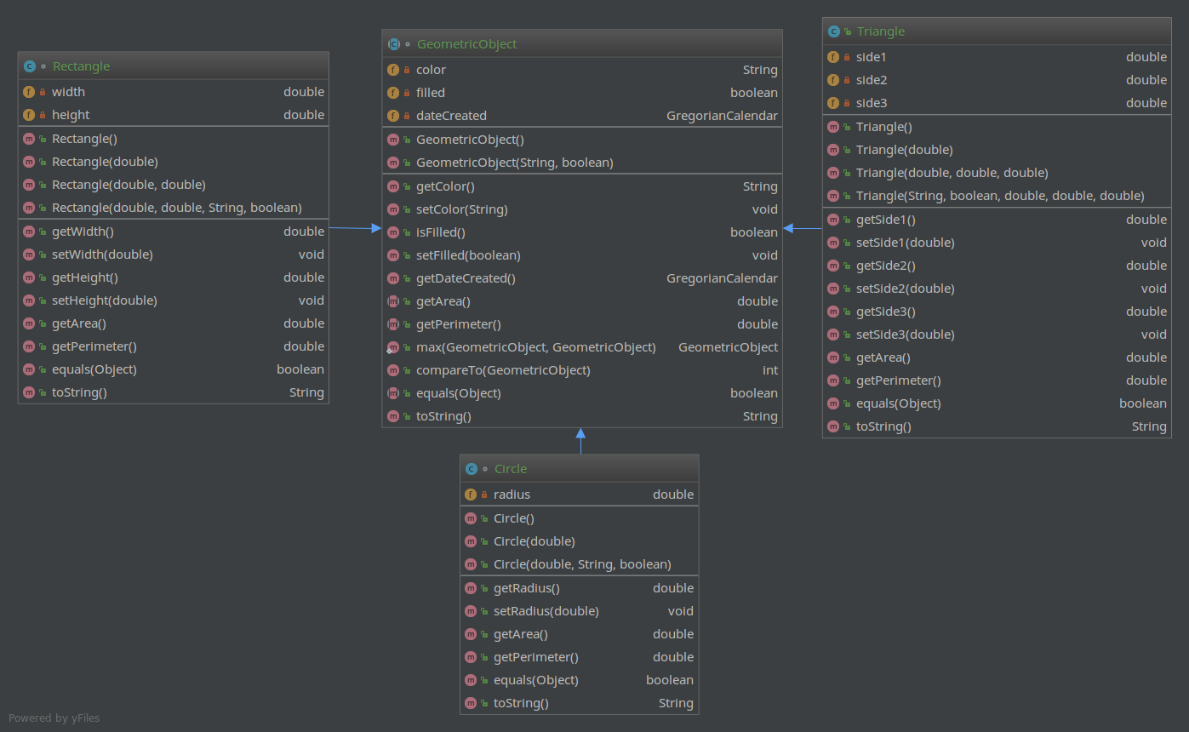1189x732 pixels.
Task: Select the Rectangle class title bar
Action: click(173, 66)
